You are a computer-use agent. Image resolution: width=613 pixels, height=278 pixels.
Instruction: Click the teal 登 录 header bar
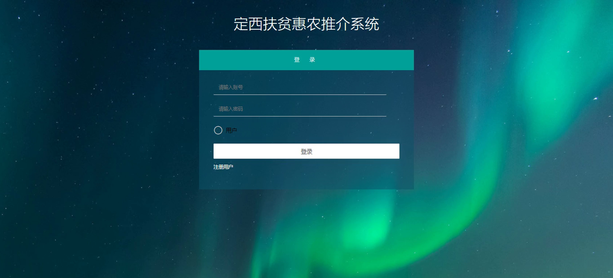[x=306, y=60]
